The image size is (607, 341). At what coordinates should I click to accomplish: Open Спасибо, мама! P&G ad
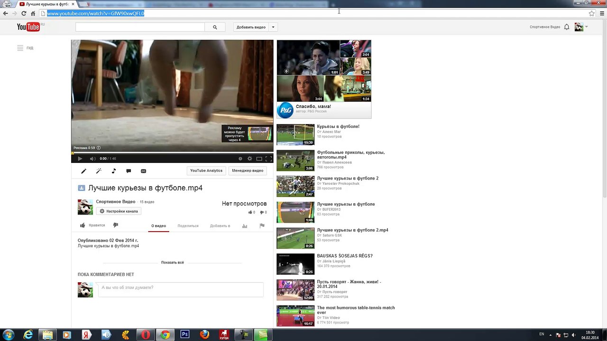click(x=324, y=79)
